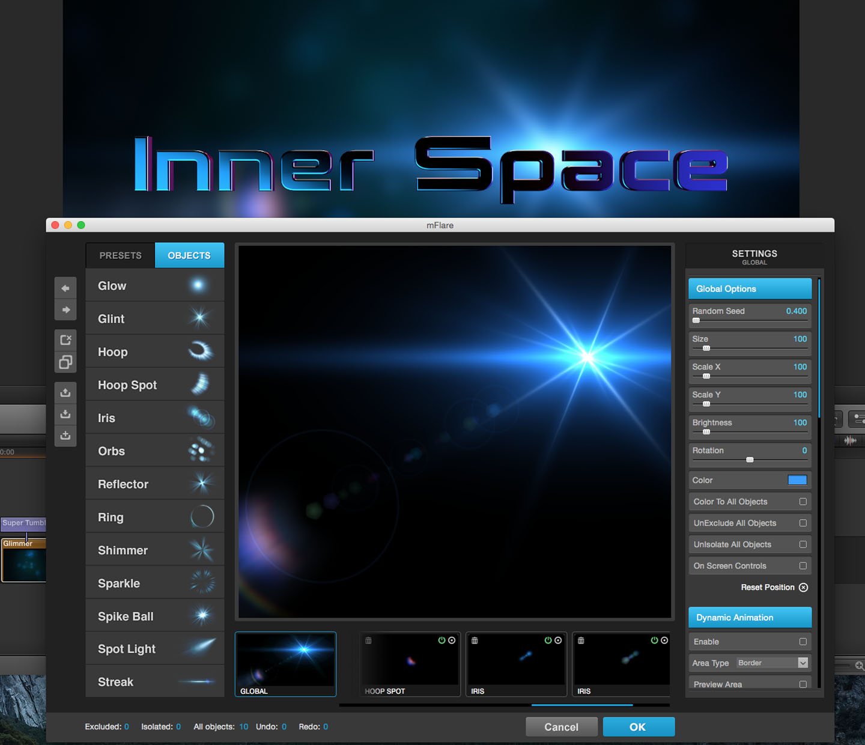Click the clear objects icon
Viewport: 865px width, 745px height.
click(65, 340)
